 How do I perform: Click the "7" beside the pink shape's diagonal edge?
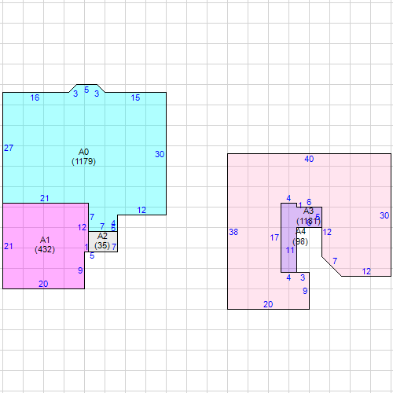point(335,261)
